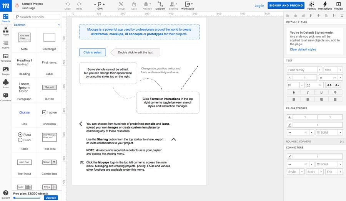The height and width of the screenshot is (201, 346).
Task: Align text left in Text panel
Action: (294, 99)
